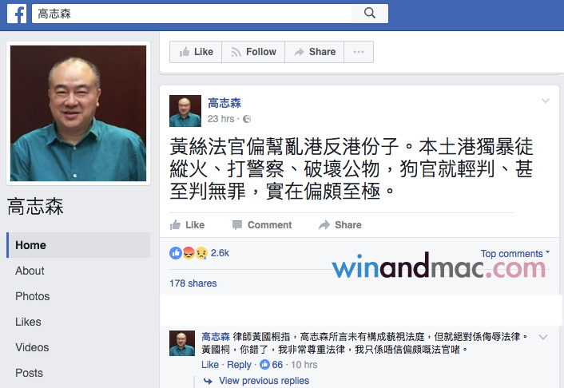Expand the Top comments sort dropdown

pos(515,254)
